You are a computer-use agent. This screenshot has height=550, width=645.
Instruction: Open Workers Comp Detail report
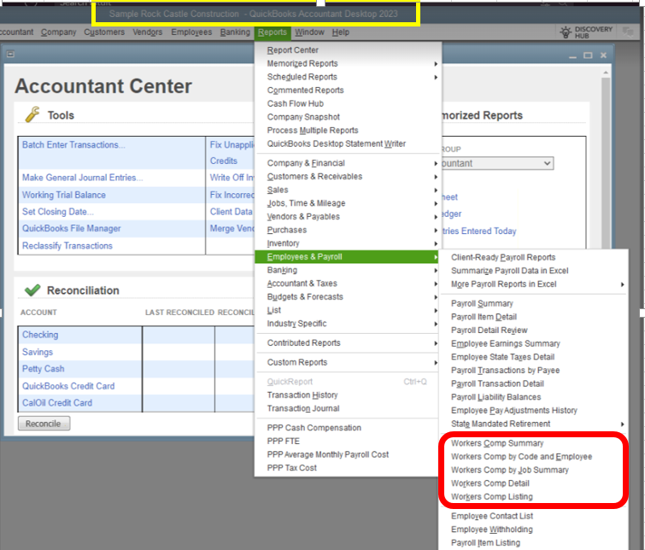pyautogui.click(x=490, y=483)
